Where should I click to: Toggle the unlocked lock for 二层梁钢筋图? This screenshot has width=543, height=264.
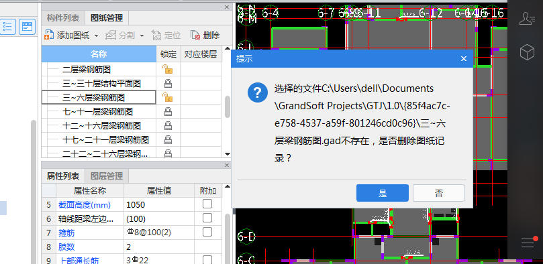(168, 70)
